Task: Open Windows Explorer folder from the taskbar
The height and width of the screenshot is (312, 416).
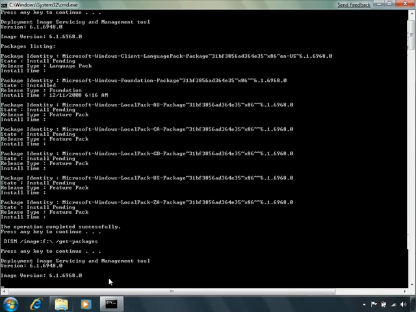Action: pos(61,304)
